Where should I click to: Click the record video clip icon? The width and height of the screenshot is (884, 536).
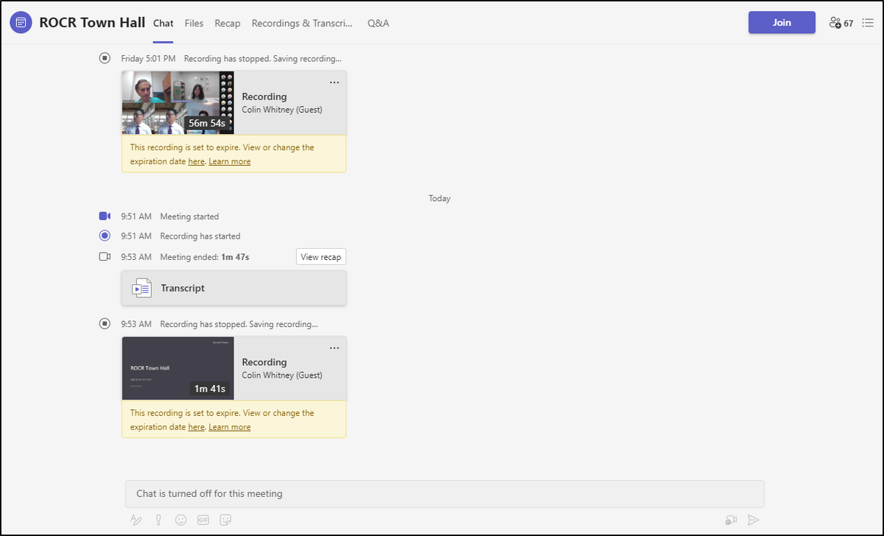(x=731, y=520)
